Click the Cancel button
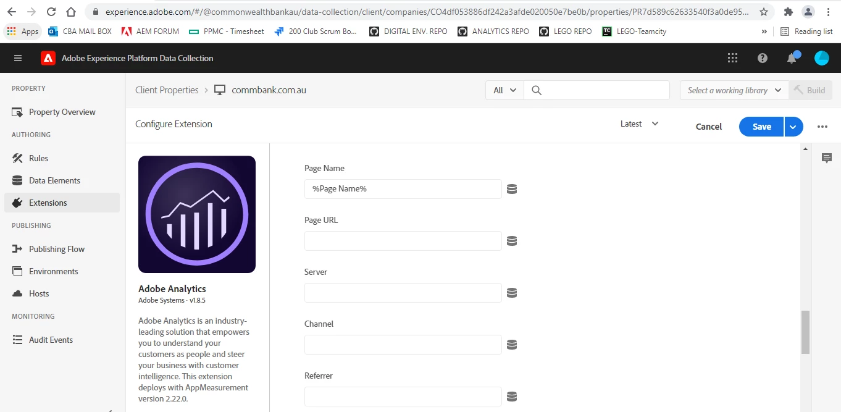 (x=709, y=127)
